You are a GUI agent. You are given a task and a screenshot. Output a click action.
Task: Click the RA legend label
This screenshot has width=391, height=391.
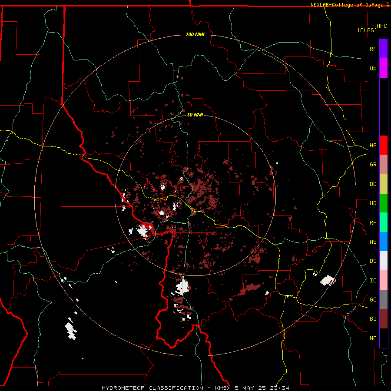click(x=373, y=223)
